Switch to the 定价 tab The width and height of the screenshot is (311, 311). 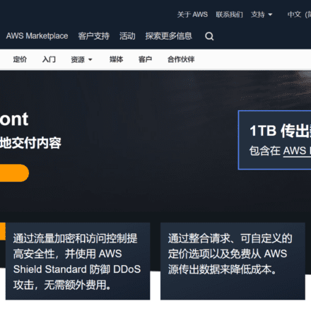[20, 59]
